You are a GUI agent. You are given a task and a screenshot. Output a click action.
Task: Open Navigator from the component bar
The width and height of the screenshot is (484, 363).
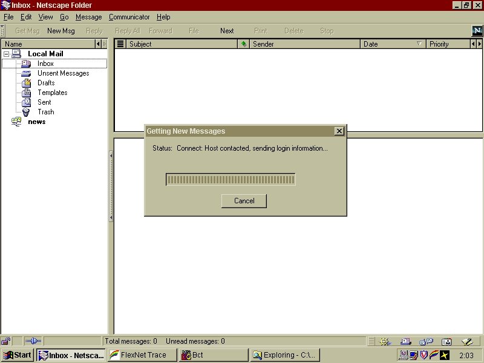coord(384,341)
